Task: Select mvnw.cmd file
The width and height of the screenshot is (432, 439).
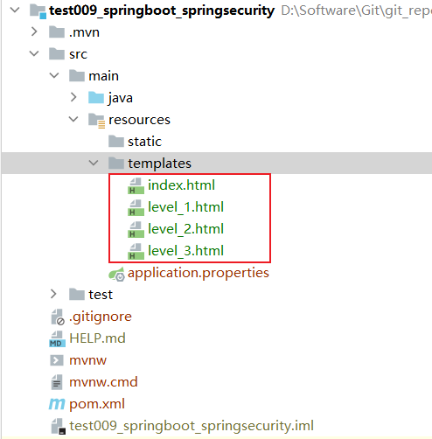Action: pyautogui.click(x=103, y=382)
